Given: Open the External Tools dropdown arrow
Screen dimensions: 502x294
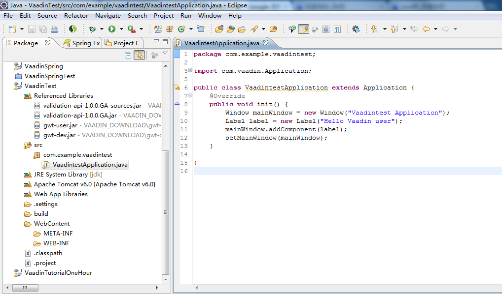Looking at the screenshot, I should tap(141, 29).
